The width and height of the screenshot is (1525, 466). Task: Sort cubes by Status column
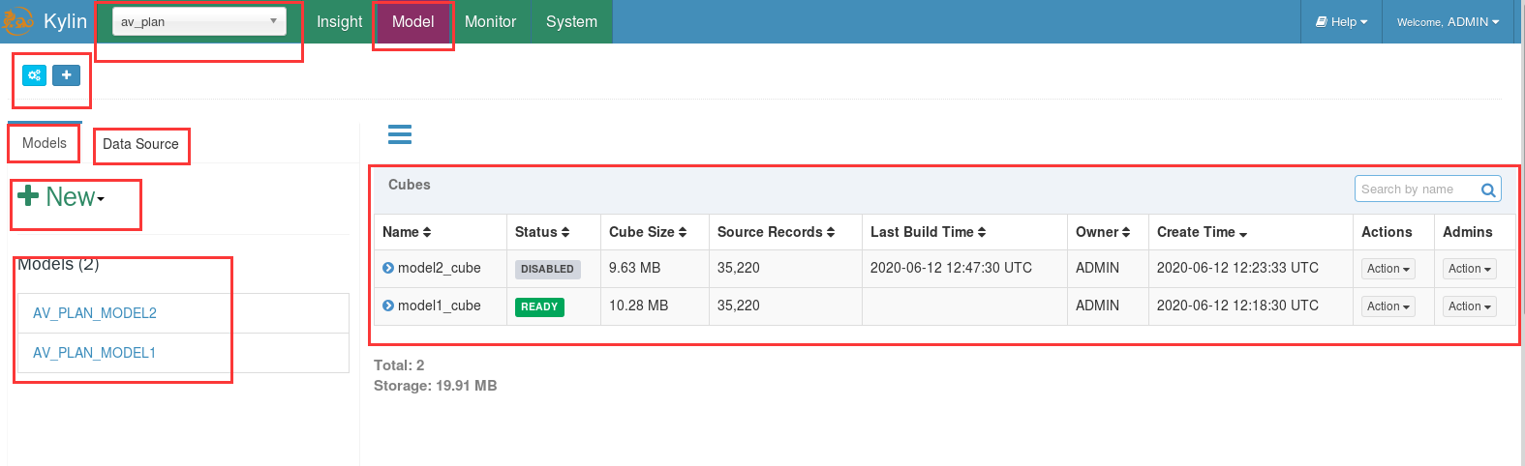[x=542, y=232]
